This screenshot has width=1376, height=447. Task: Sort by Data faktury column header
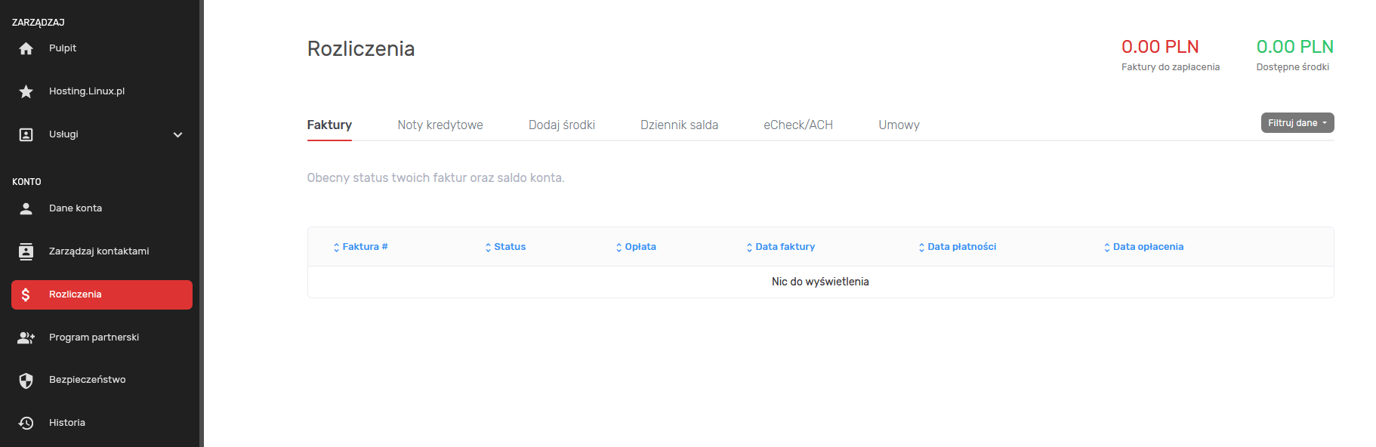[785, 247]
